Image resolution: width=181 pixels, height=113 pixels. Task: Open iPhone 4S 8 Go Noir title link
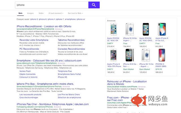click(130, 65)
